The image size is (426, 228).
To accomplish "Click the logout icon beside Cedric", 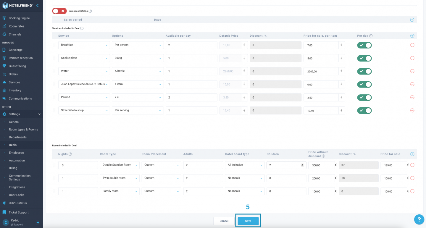I will [x=38, y=222].
